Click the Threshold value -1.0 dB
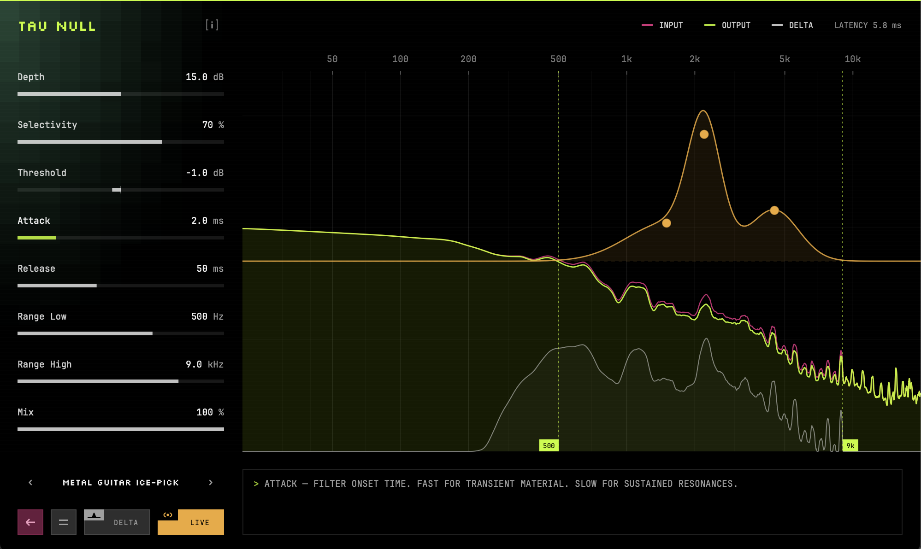921x549 pixels. click(x=205, y=173)
